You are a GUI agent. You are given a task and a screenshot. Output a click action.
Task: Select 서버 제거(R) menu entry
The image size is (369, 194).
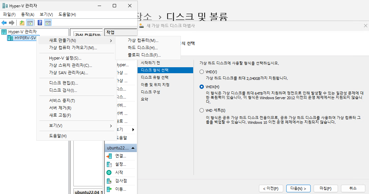point(76,108)
